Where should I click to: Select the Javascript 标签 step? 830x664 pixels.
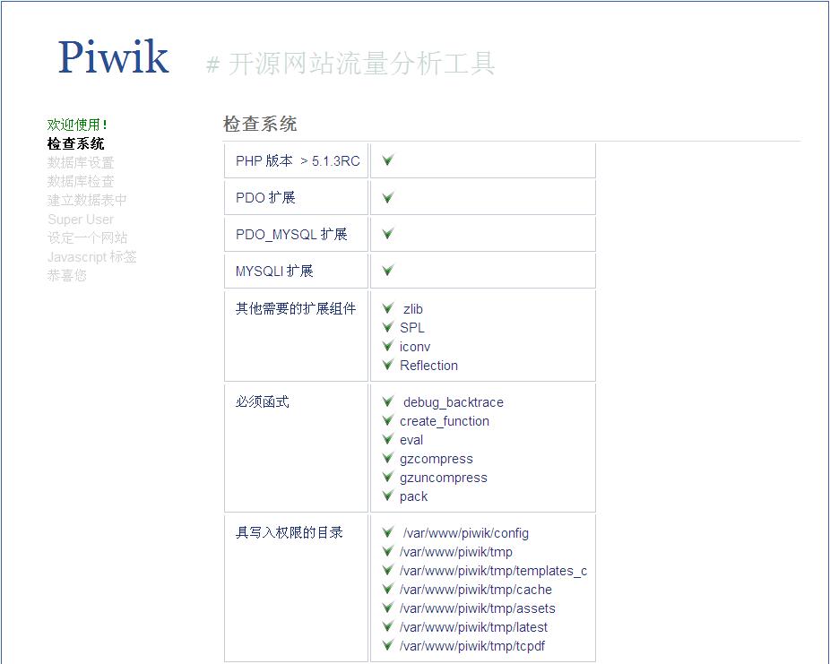click(x=92, y=256)
